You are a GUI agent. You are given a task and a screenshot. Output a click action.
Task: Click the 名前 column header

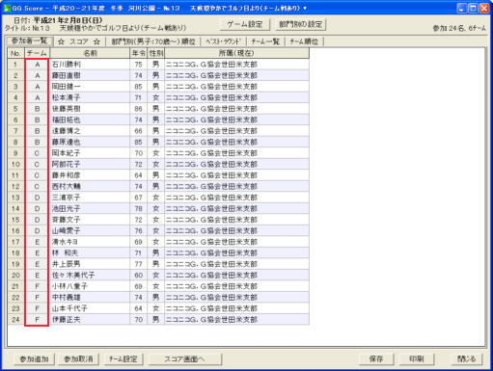tap(90, 53)
